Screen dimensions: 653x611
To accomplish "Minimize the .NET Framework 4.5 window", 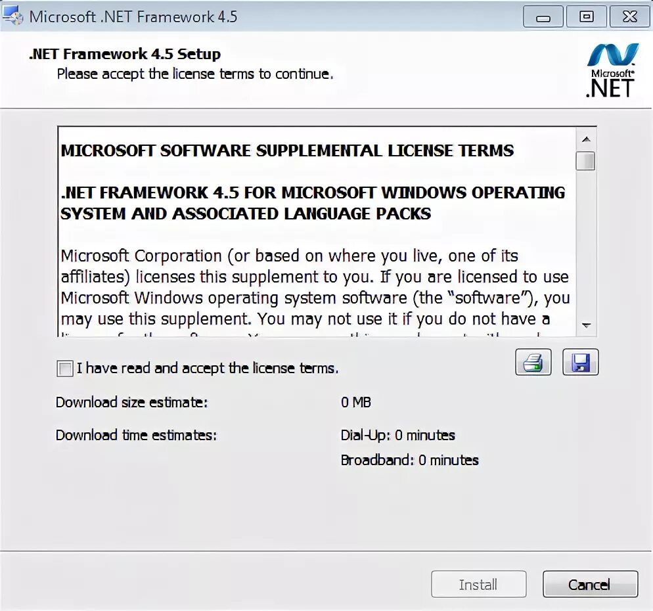I will (543, 16).
